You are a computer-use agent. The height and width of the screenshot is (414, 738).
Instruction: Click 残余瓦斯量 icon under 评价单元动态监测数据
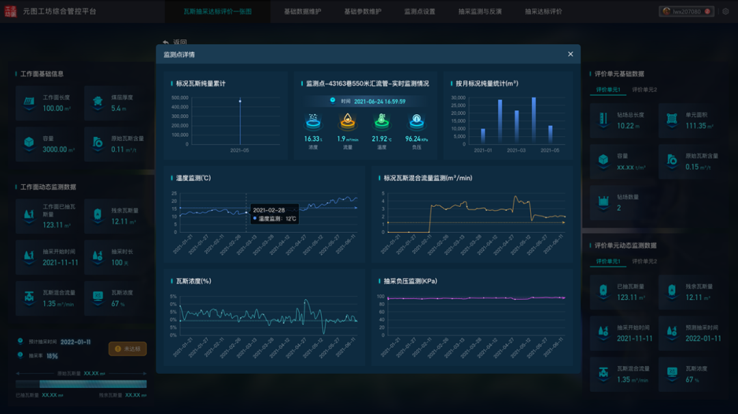672,291
